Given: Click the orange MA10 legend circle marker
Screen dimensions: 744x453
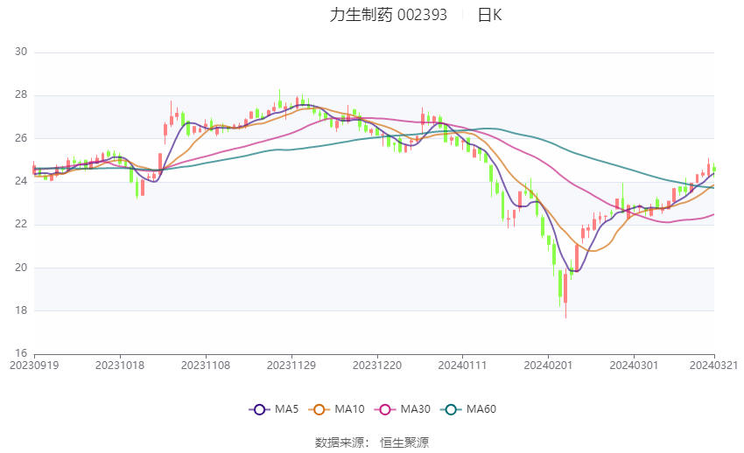Looking at the screenshot, I should (x=319, y=409).
